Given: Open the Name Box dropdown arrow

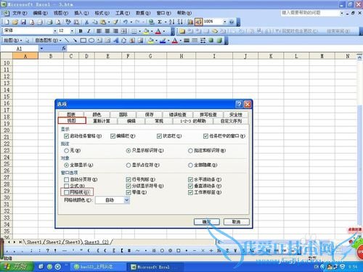Looking at the screenshot, I should click(41, 49).
